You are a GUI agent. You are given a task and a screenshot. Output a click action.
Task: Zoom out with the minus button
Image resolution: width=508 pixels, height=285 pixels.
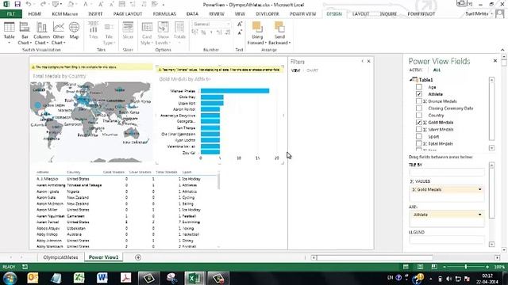click(444, 267)
